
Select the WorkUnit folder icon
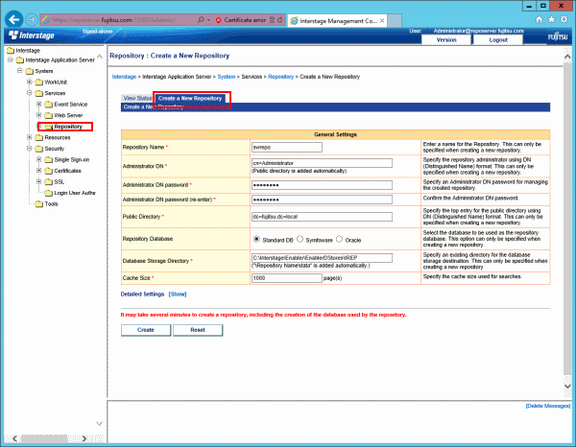point(39,82)
